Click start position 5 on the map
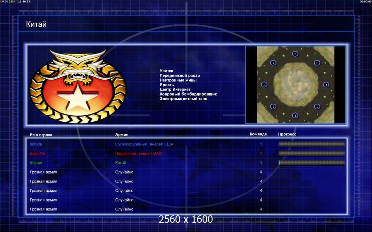 click(317, 63)
